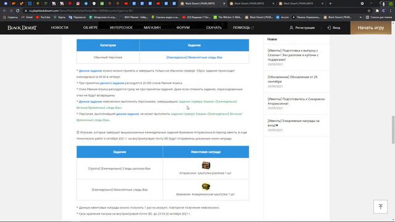Open the ПОМОЩЬ external link menu

[x=243, y=28]
